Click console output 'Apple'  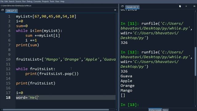[126, 81]
